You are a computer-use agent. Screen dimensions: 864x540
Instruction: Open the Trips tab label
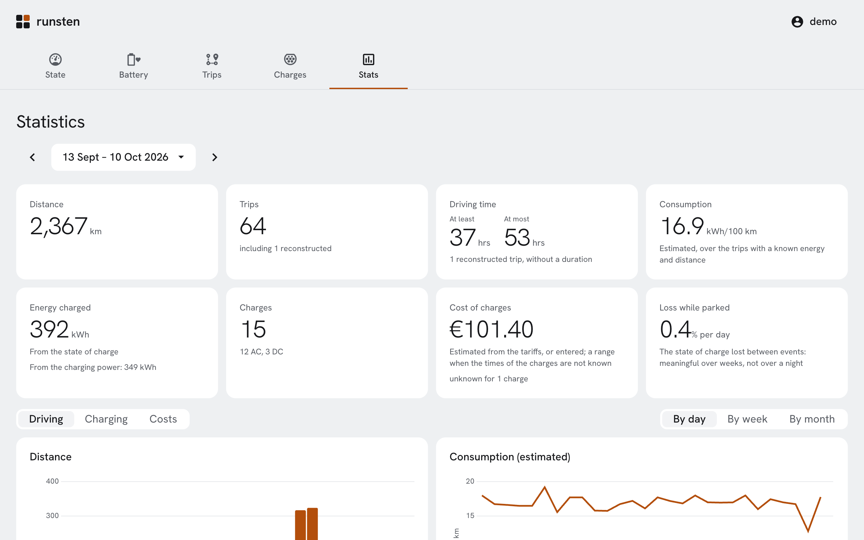pyautogui.click(x=212, y=75)
